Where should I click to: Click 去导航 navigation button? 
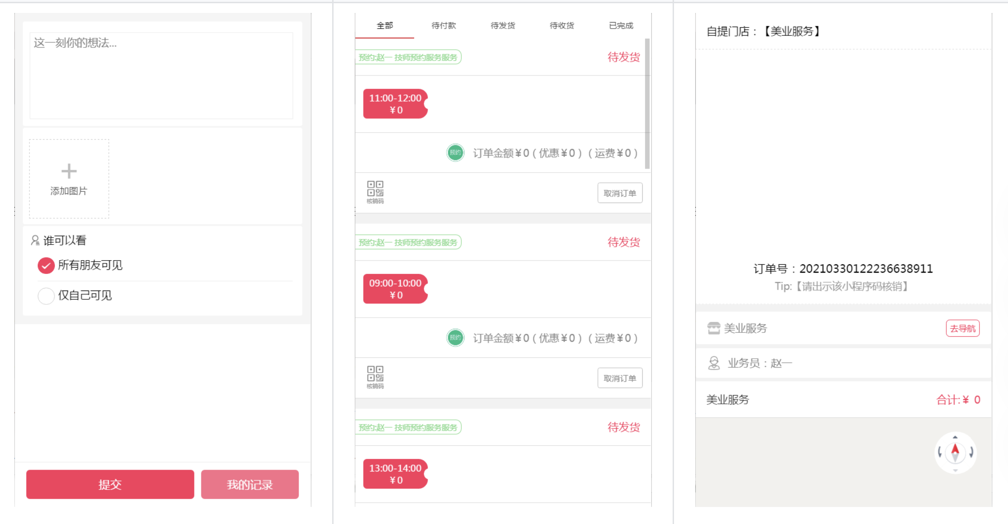point(962,328)
